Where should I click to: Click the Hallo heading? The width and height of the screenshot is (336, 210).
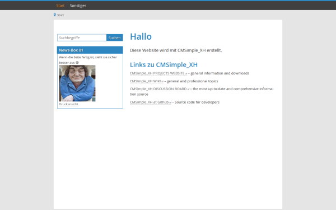pyautogui.click(x=141, y=36)
